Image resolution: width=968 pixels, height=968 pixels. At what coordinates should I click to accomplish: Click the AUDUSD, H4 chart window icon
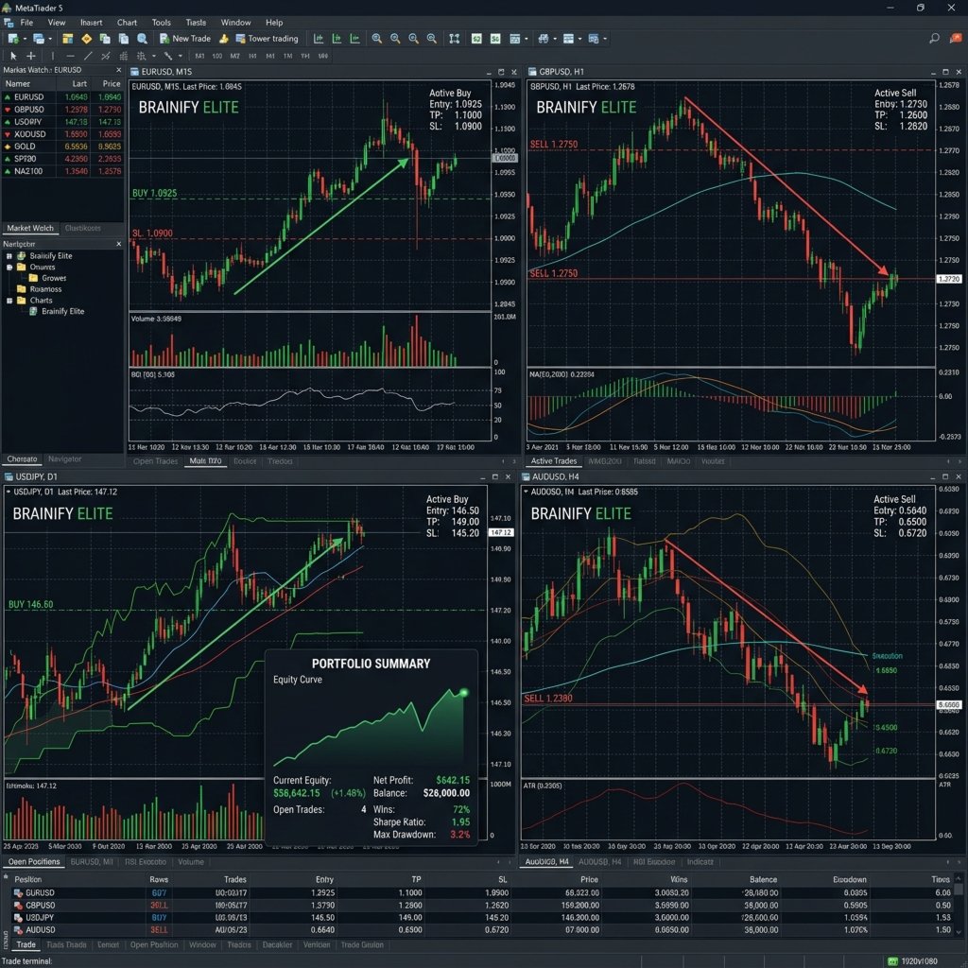pos(526,476)
